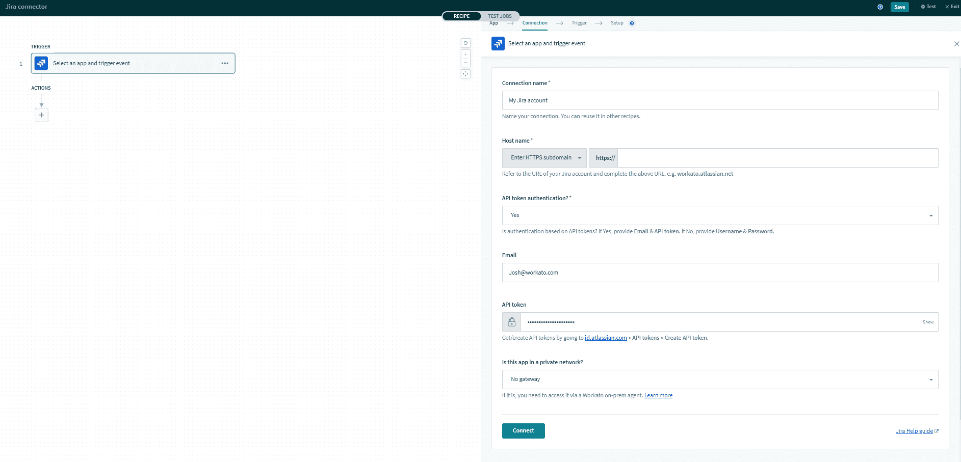Image resolution: width=961 pixels, height=462 pixels.
Task: Zoom out on the recipe canvas
Action: tap(465, 63)
